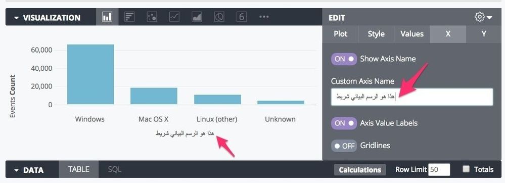This screenshot has height=183, width=505.
Task: Collapse the Visualization section
Action: coord(16,18)
